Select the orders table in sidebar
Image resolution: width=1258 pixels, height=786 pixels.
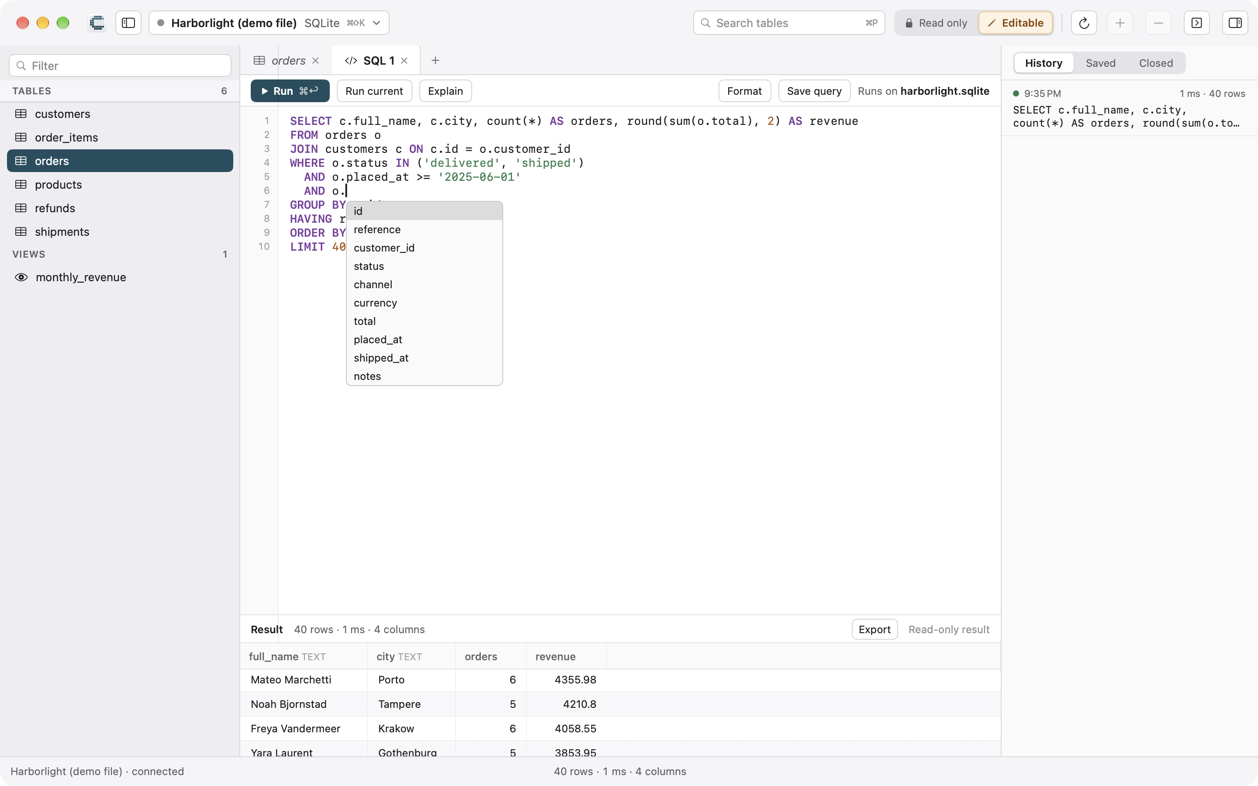pyautogui.click(x=120, y=161)
